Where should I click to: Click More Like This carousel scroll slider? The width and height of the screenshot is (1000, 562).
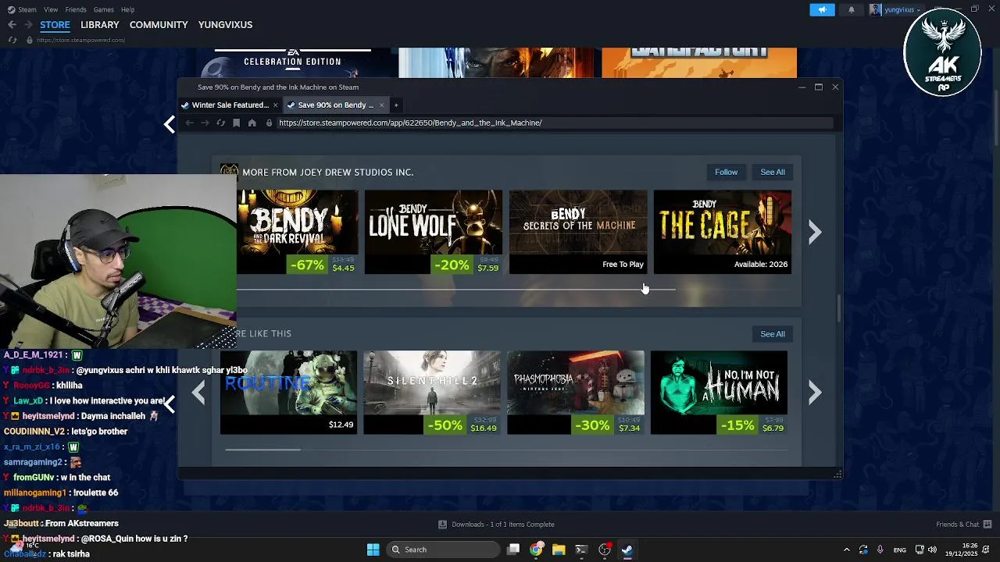pos(262,449)
